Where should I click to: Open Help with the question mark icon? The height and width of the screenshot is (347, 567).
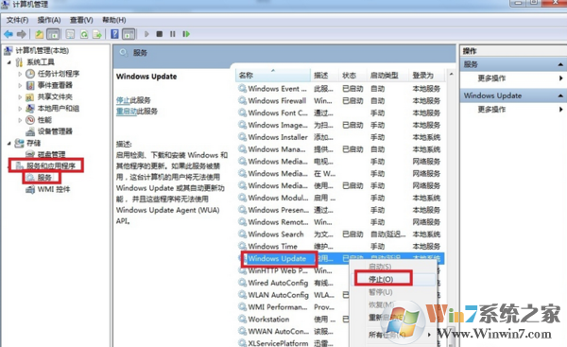click(114, 34)
